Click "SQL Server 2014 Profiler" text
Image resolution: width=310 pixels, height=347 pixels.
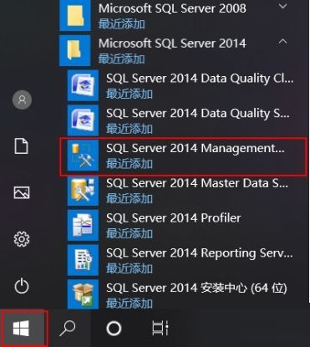pos(174,218)
